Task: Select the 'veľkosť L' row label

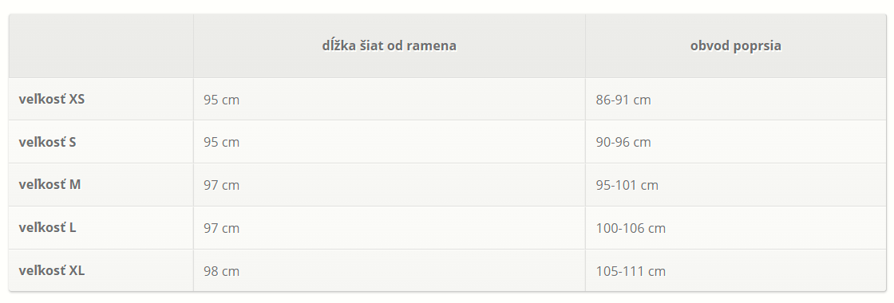Action: pyautogui.click(x=47, y=227)
